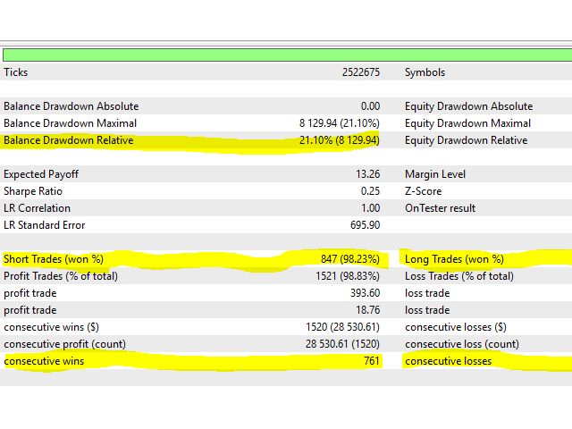The width and height of the screenshot is (572, 429).
Task: Click the highlighted Balance Drawdown Relative label
Action: click(x=69, y=140)
